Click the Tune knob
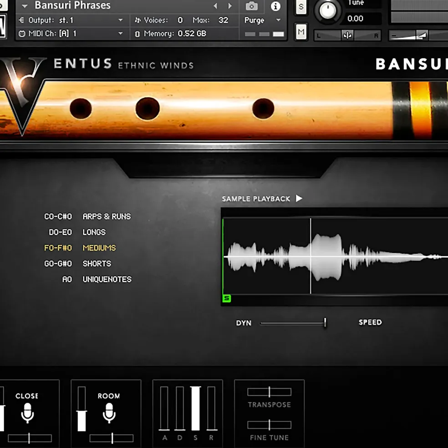The width and height of the screenshot is (448, 448). click(x=328, y=10)
